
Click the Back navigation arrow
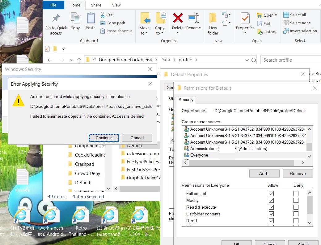50,60
